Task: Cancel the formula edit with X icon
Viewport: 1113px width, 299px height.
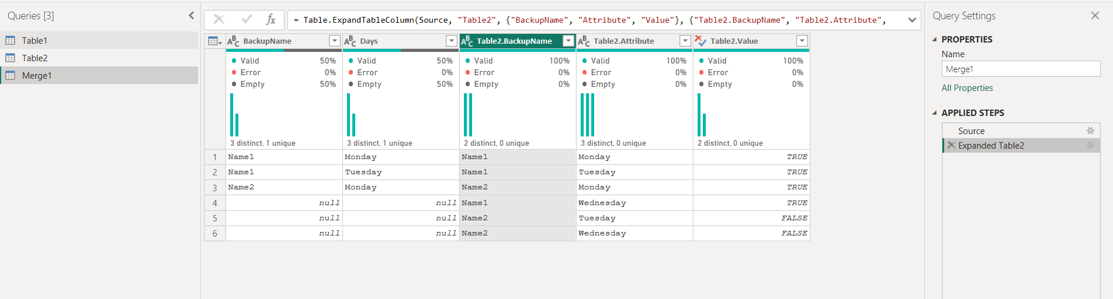Action: point(219,19)
